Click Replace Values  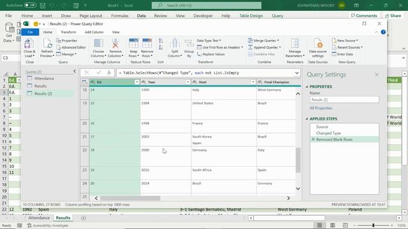211,54
